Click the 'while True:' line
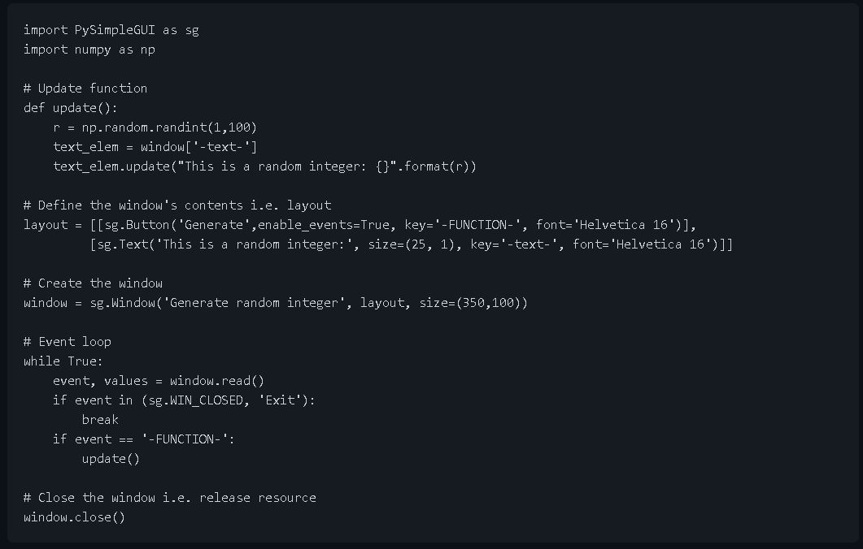Image resolution: width=863 pixels, height=549 pixels. pos(63,361)
